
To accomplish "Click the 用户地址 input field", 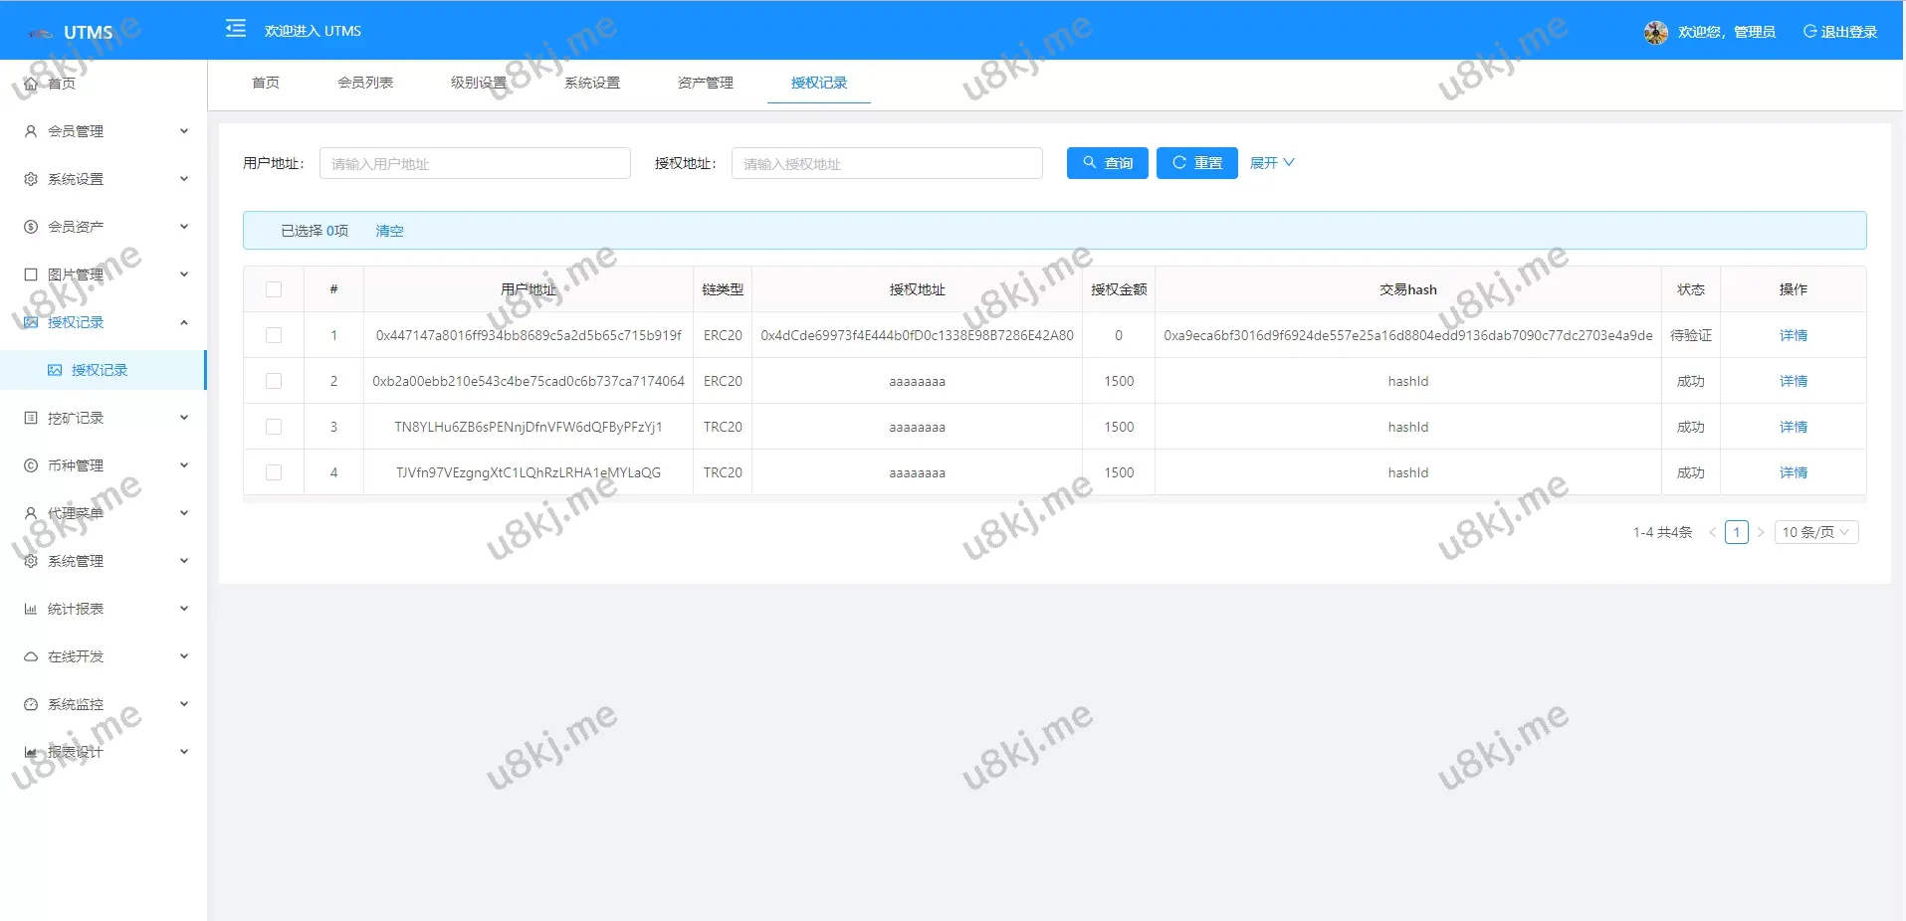I will point(475,163).
